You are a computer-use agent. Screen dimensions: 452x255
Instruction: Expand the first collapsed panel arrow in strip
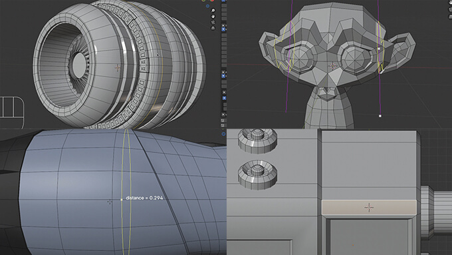coord(223,25)
